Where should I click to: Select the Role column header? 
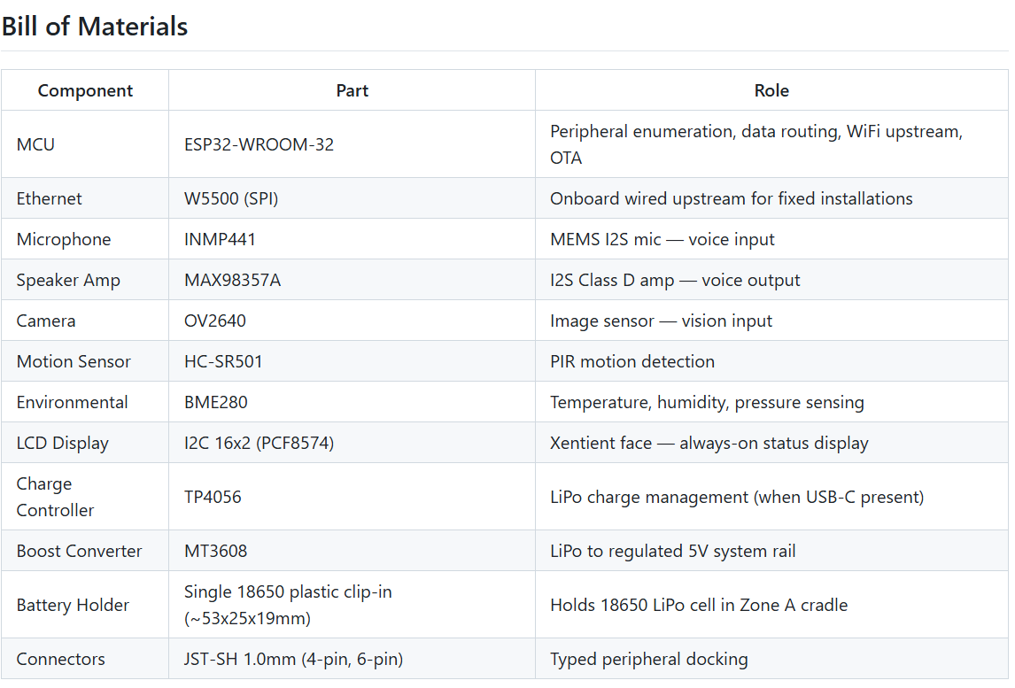pos(771,90)
